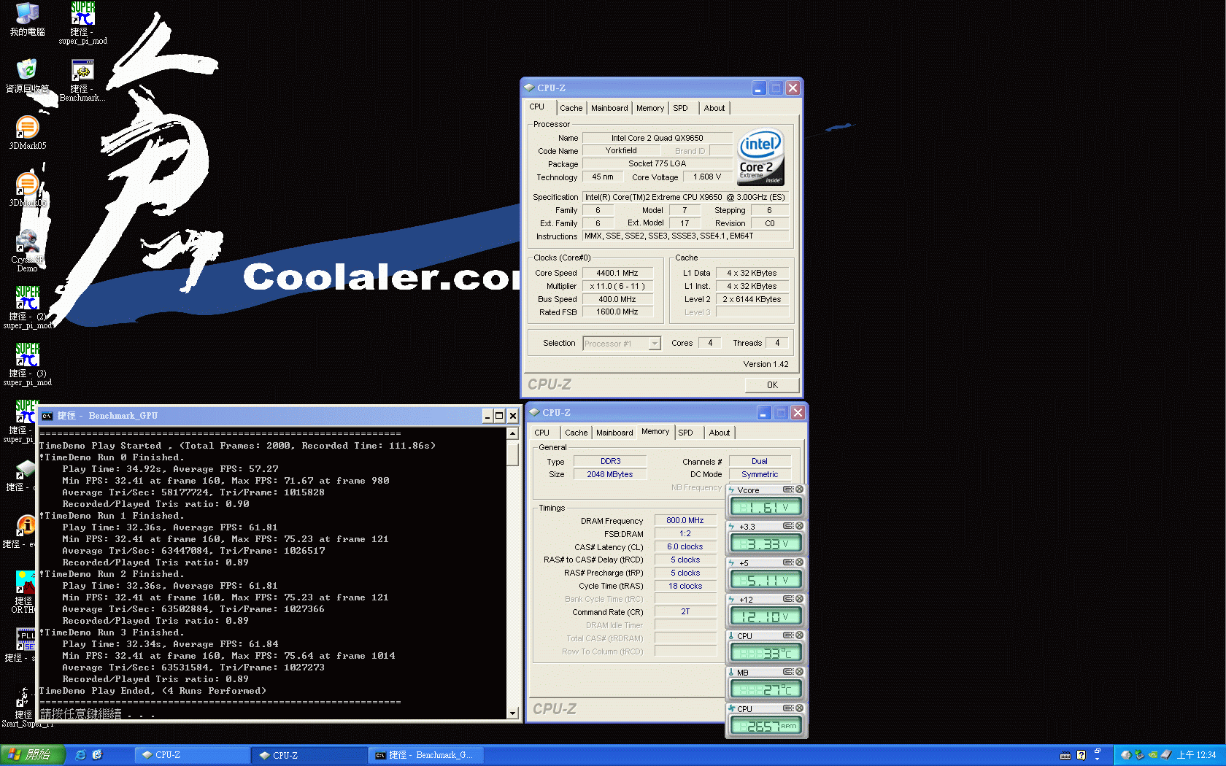This screenshot has width=1226, height=766.
Task: Select Benchmark_GPU taskbar button
Action: click(426, 755)
